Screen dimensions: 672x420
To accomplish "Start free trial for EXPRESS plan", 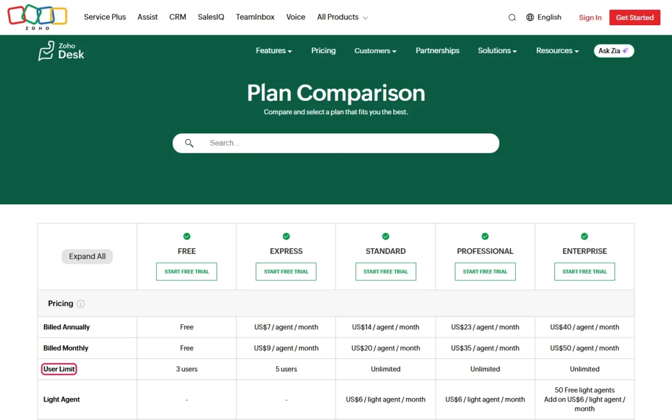I will [286, 272].
